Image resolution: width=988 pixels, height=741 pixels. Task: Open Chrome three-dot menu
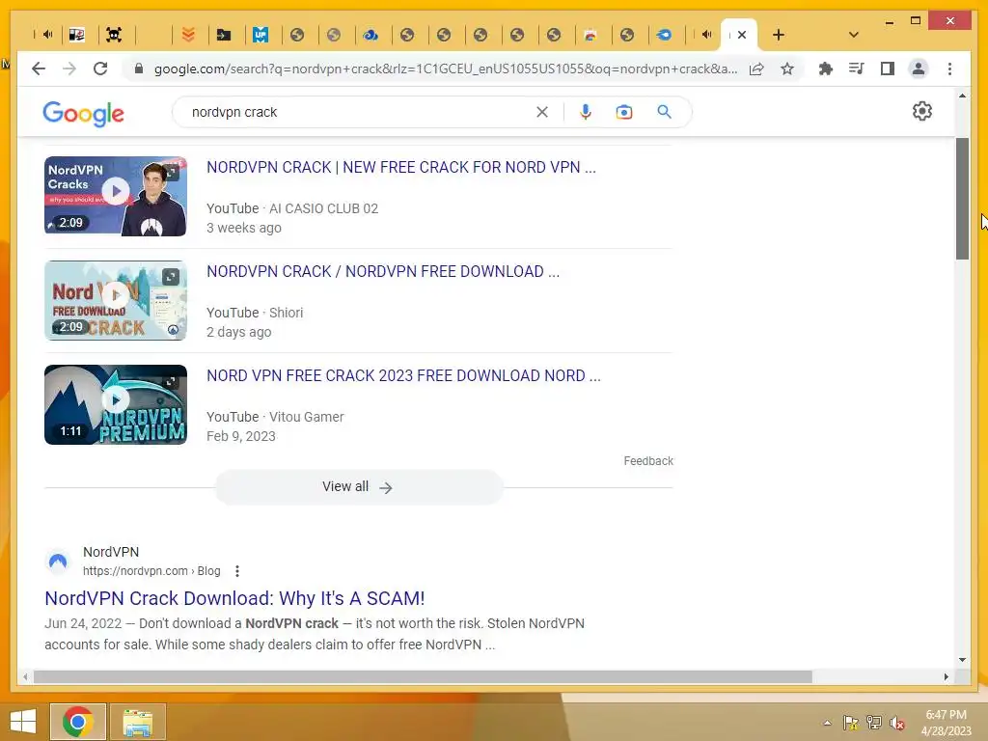point(949,69)
